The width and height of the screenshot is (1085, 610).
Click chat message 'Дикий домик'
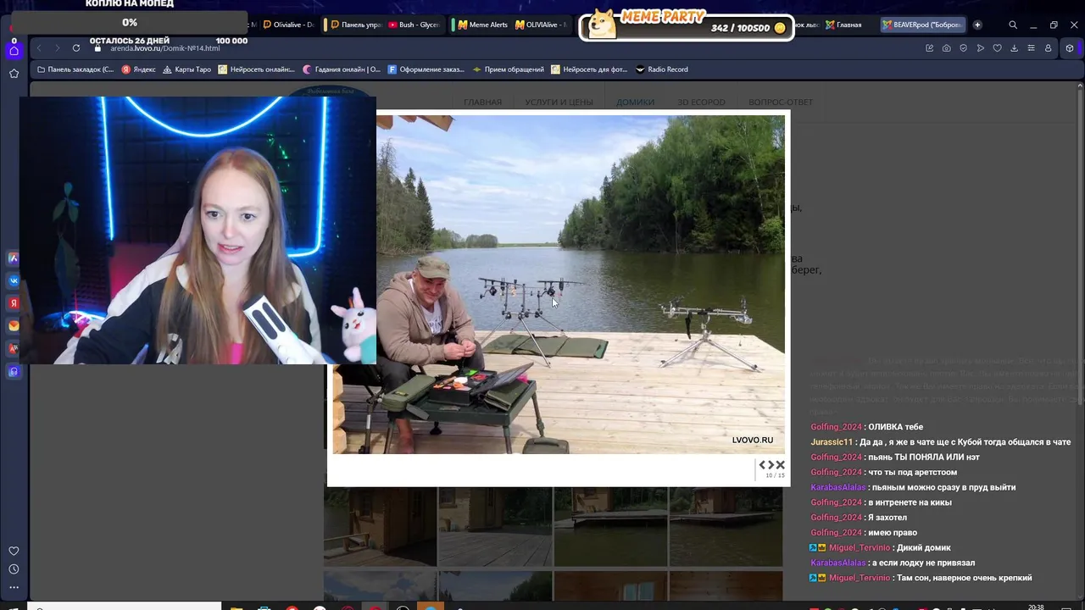pos(923,548)
